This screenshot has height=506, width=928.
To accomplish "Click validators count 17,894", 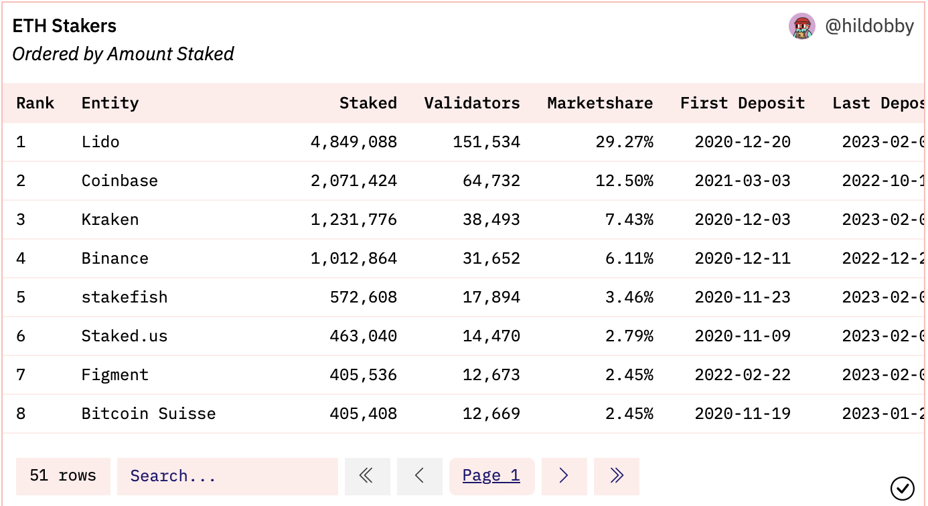I will pyautogui.click(x=491, y=297).
